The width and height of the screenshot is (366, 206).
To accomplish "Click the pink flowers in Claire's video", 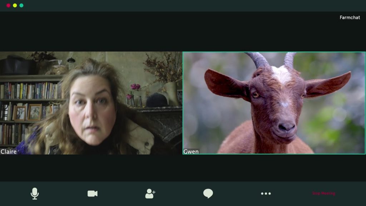I will point(135,87).
